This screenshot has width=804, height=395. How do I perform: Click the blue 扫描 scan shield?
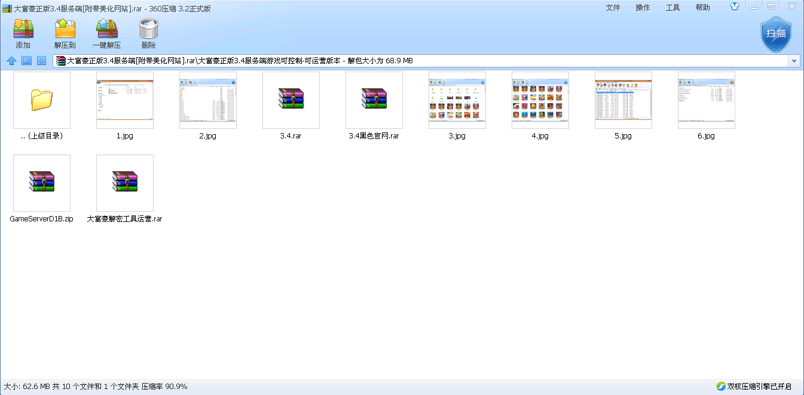point(776,34)
